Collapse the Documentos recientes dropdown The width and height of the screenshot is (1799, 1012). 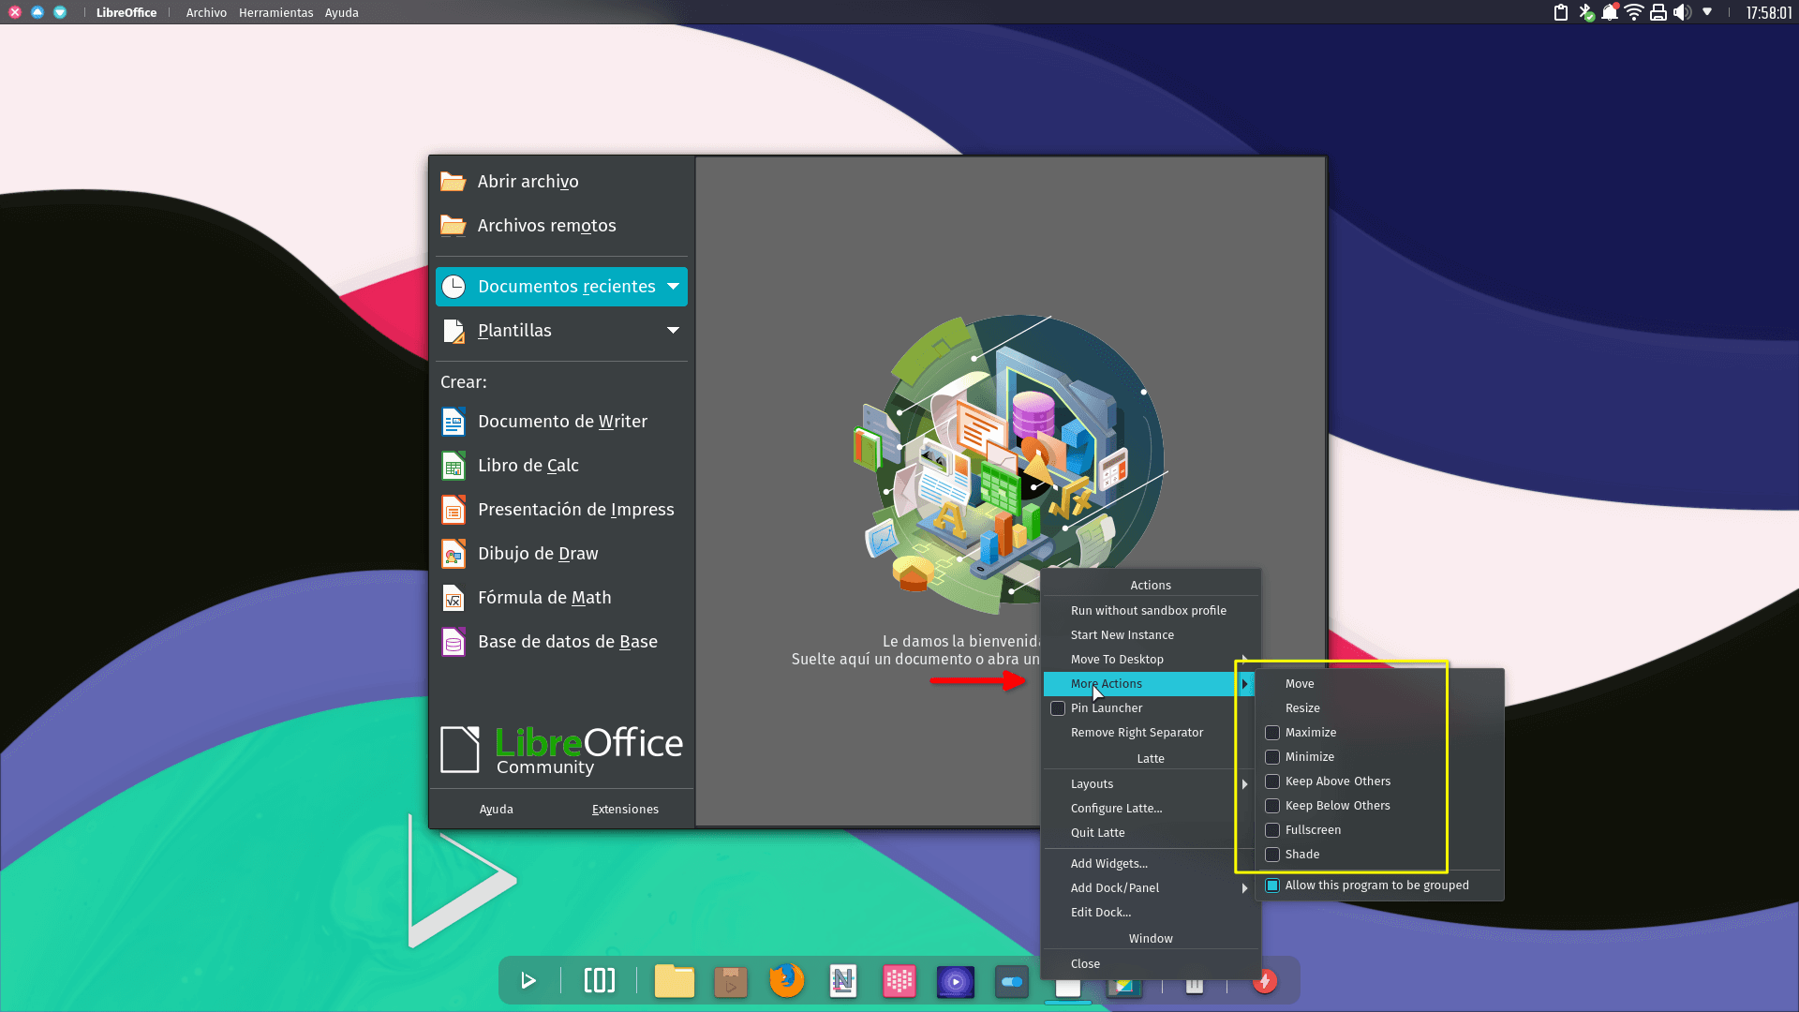[x=672, y=287]
